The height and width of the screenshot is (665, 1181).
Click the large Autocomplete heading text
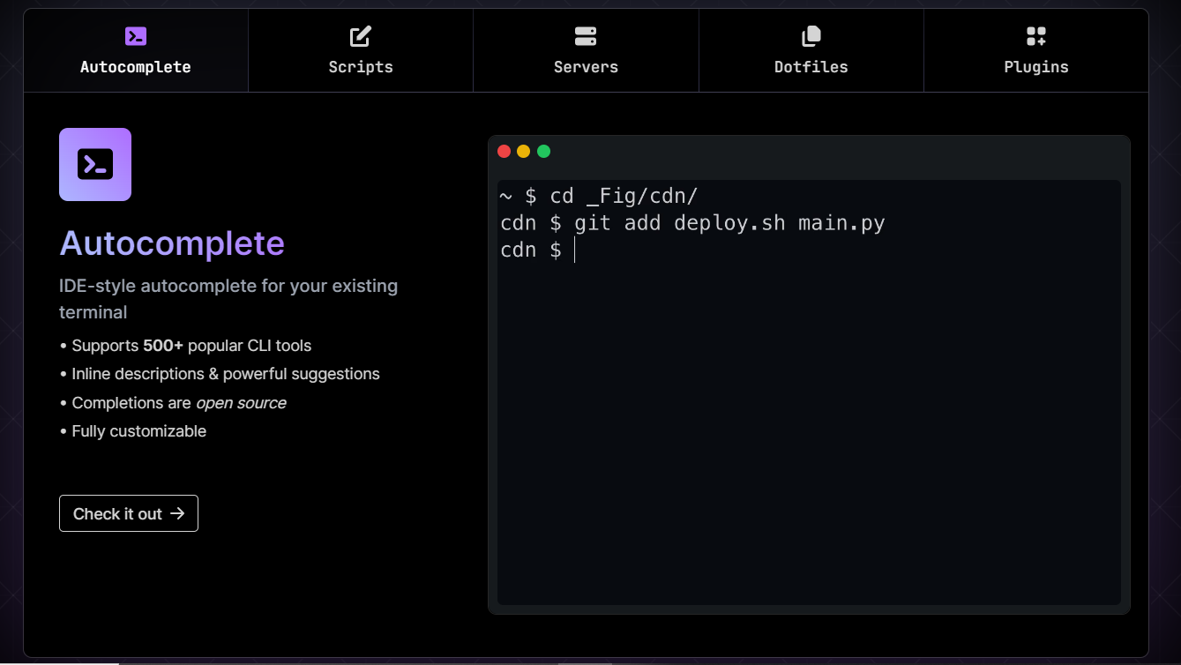coord(172,243)
